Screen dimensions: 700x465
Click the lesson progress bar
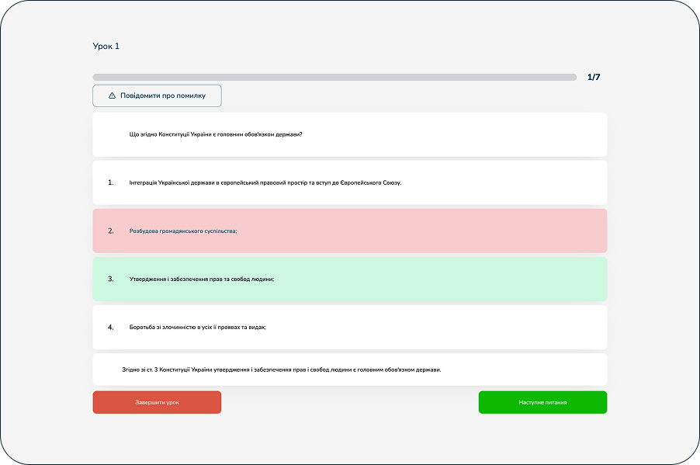pyautogui.click(x=334, y=78)
